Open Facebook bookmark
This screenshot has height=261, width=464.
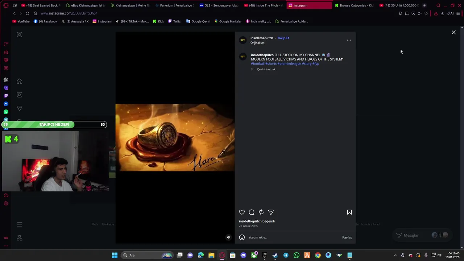pyautogui.click(x=45, y=21)
